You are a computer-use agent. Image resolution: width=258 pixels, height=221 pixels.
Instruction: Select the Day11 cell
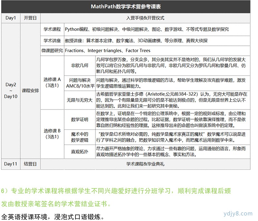click(x=11, y=164)
